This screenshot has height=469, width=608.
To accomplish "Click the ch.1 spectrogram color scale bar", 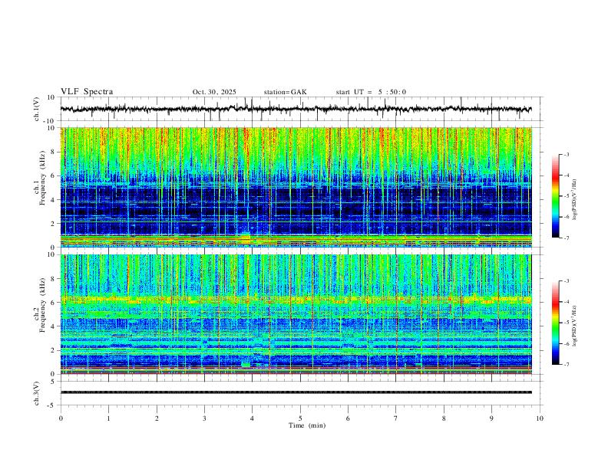I will pos(555,195).
